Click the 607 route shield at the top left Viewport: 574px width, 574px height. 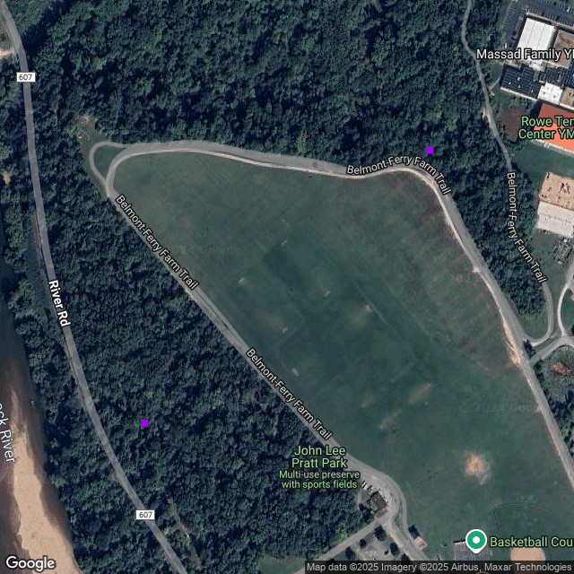(x=26, y=77)
